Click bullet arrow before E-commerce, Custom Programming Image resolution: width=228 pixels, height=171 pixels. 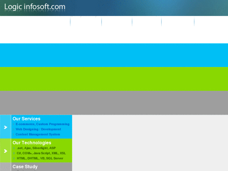tap(13, 124)
